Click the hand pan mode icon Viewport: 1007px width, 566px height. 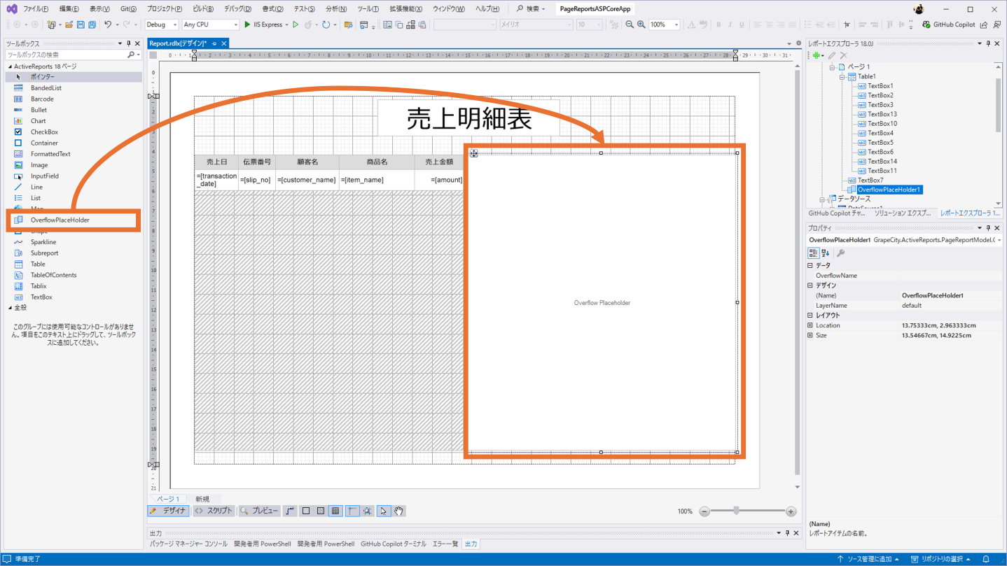pyautogui.click(x=398, y=511)
